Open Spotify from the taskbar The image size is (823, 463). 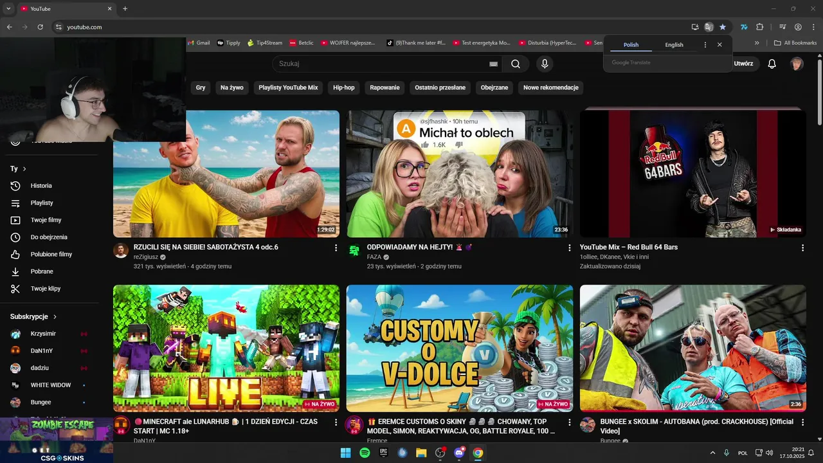point(365,453)
